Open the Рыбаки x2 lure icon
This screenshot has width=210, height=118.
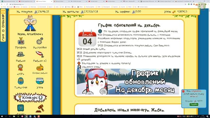click(40, 54)
